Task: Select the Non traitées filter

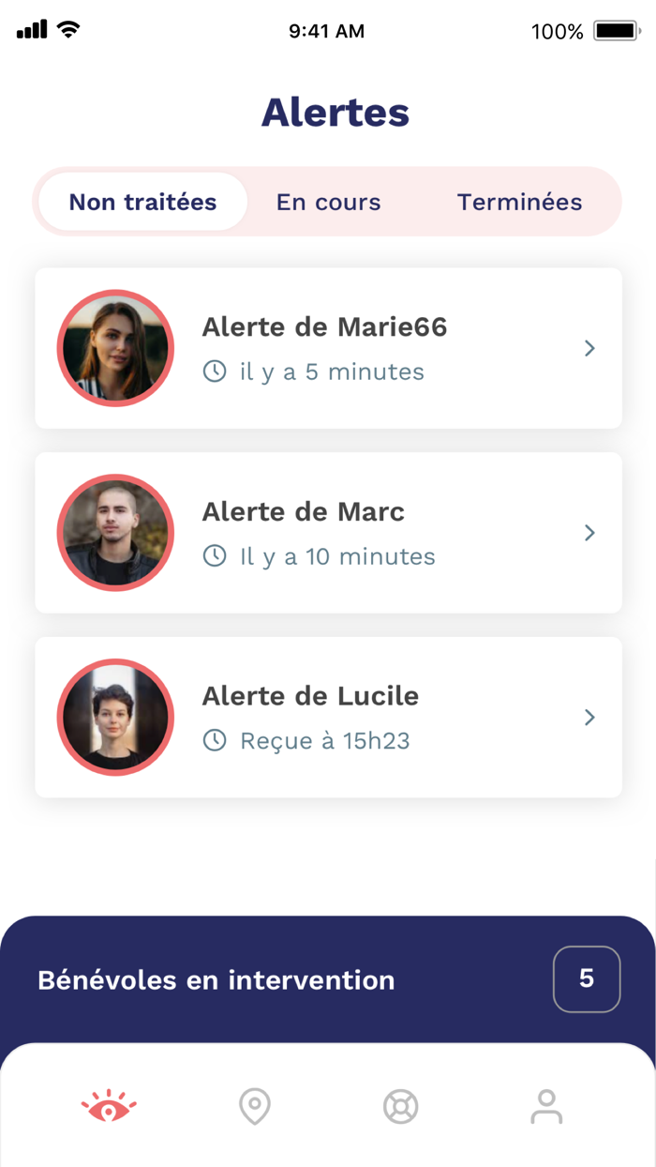Action: click(x=141, y=202)
